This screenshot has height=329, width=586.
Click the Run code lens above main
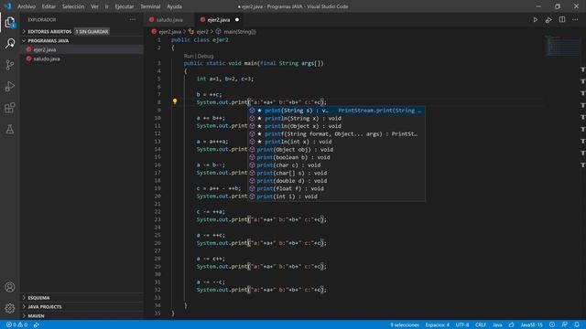click(189, 56)
